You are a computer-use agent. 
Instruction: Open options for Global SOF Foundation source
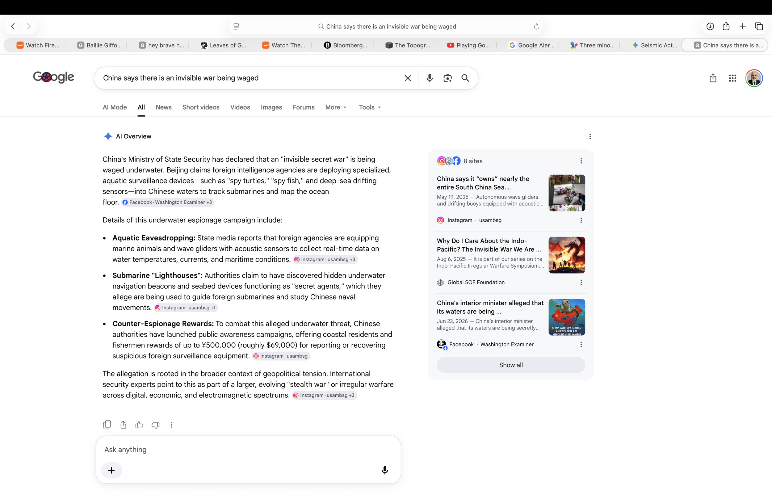(x=581, y=283)
